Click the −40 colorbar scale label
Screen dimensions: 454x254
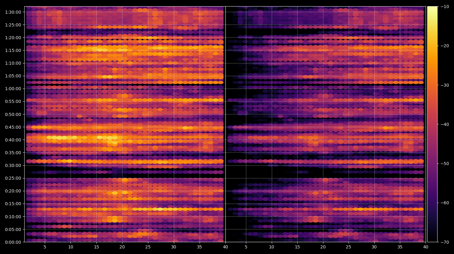445,124
